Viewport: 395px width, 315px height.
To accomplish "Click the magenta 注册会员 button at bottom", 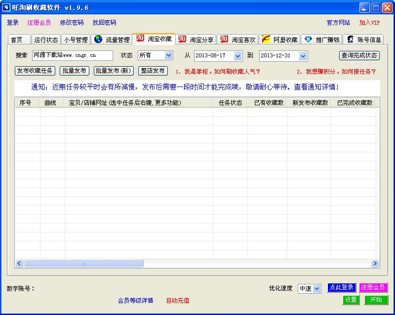I will (373, 287).
